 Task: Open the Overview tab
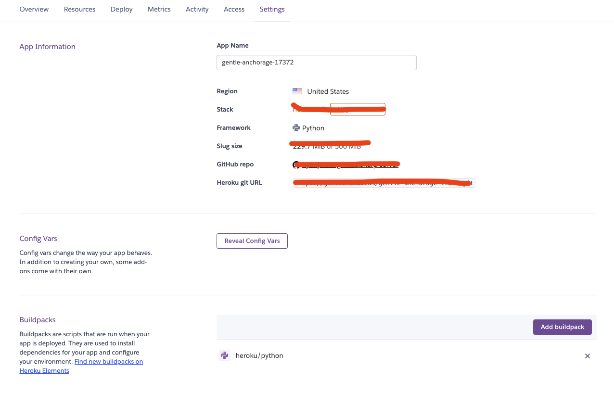[x=34, y=9]
